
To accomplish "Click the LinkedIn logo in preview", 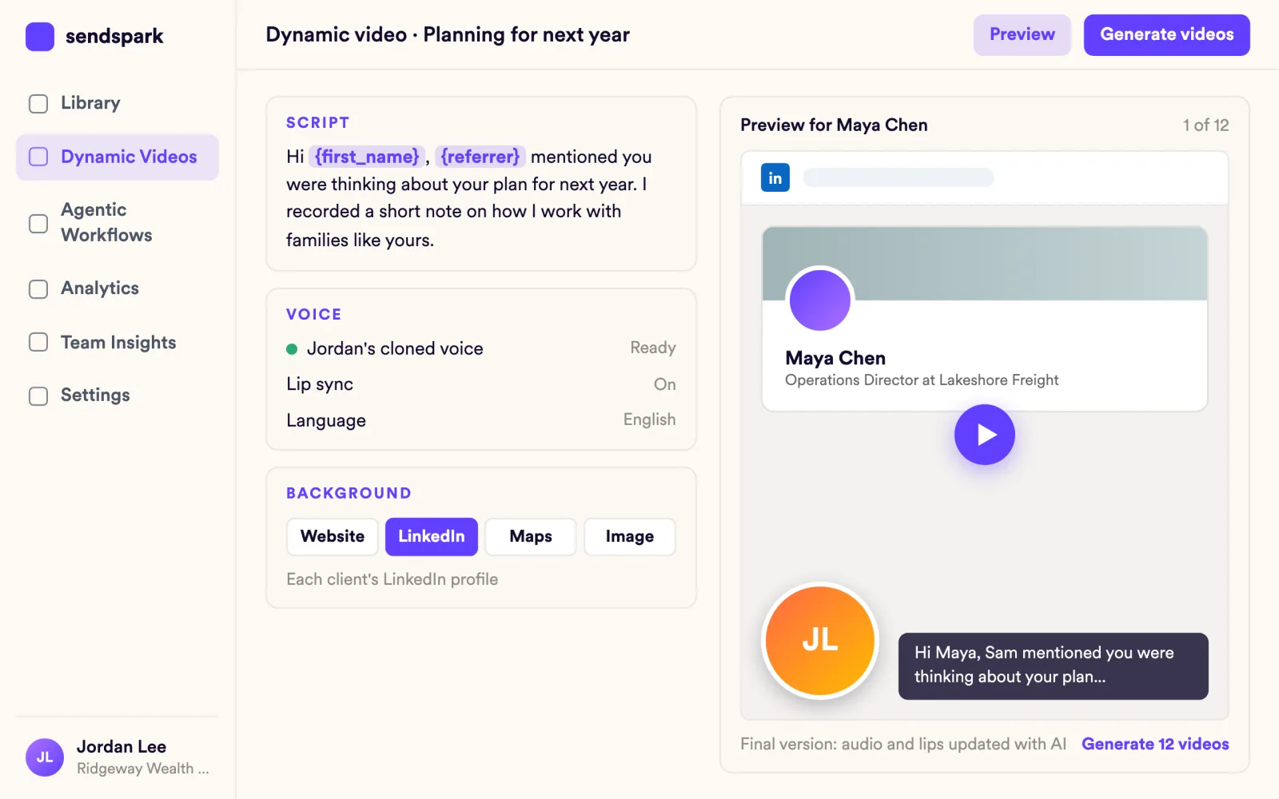I will 775,177.
